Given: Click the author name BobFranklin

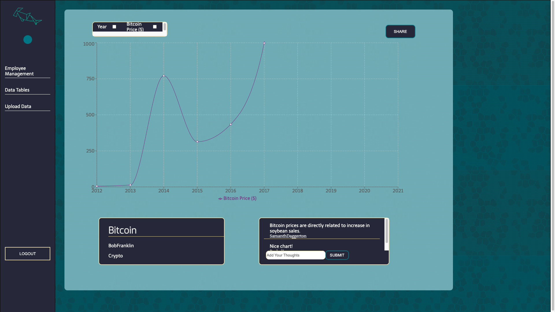Looking at the screenshot, I should point(121,245).
